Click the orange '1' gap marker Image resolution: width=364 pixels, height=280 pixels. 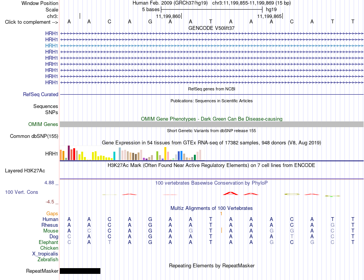(221, 214)
